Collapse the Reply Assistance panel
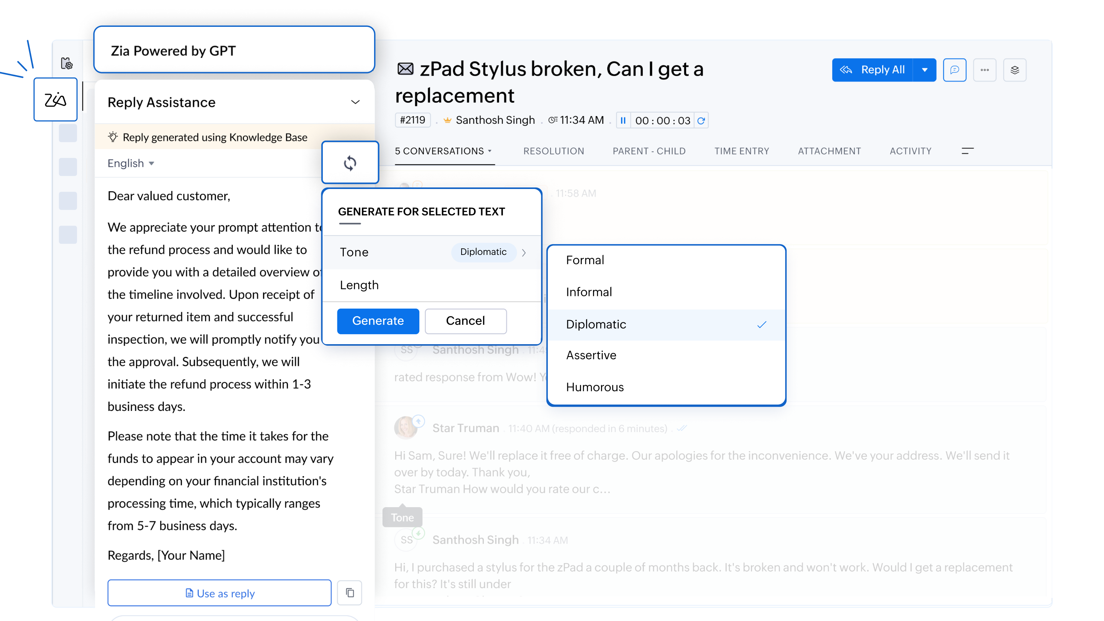Screen dimensions: 1104x621 pos(355,102)
